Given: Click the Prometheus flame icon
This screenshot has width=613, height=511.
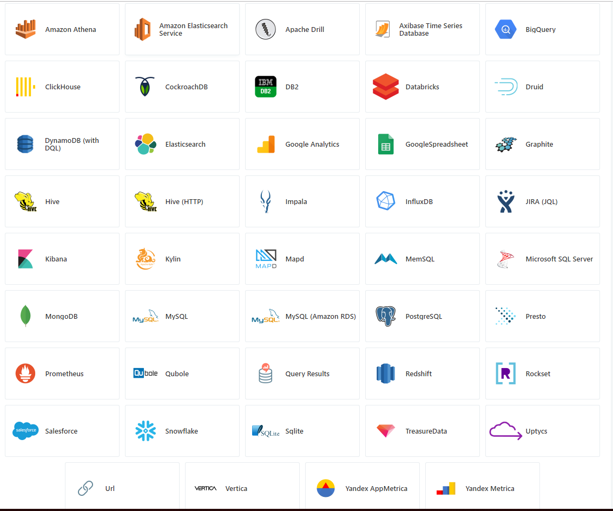Looking at the screenshot, I should (x=25, y=374).
